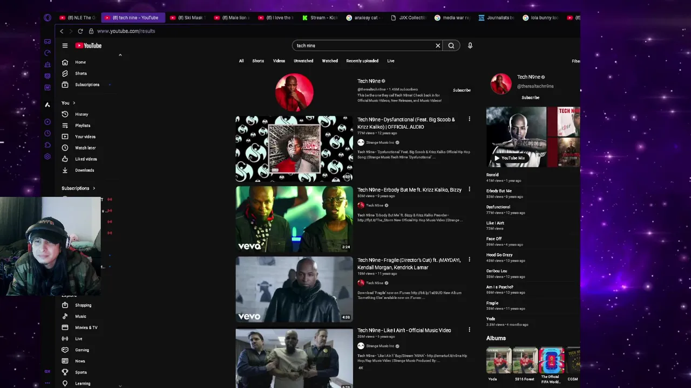The image size is (691, 388).
Task: Switch to the Stream - Kick browser tab
Action: [320, 18]
